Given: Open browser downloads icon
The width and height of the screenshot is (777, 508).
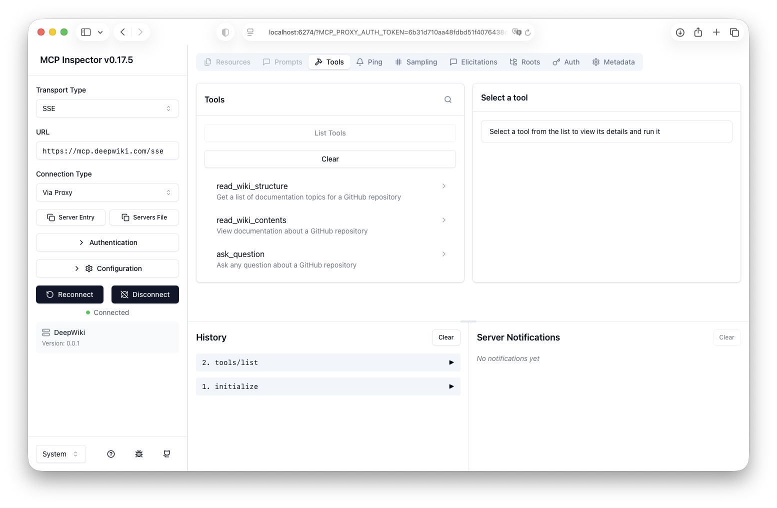Looking at the screenshot, I should [680, 32].
